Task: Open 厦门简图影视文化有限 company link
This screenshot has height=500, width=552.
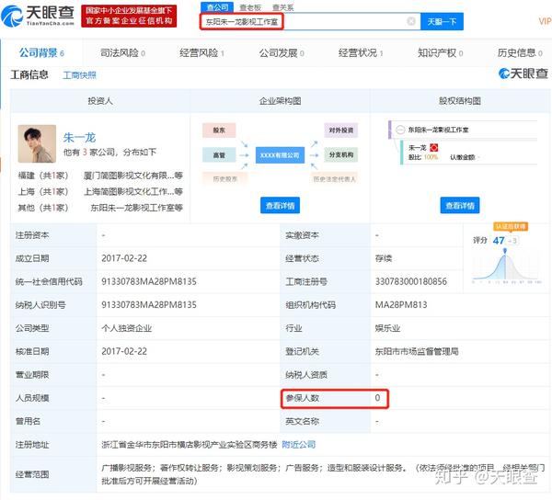Action: [133, 176]
